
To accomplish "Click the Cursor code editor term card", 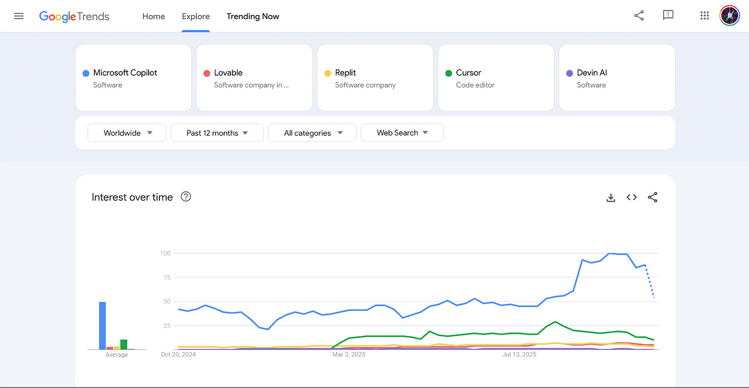I will 496,78.
